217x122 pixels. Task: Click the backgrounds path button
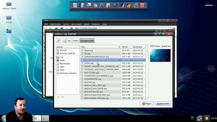click(x=87, y=41)
